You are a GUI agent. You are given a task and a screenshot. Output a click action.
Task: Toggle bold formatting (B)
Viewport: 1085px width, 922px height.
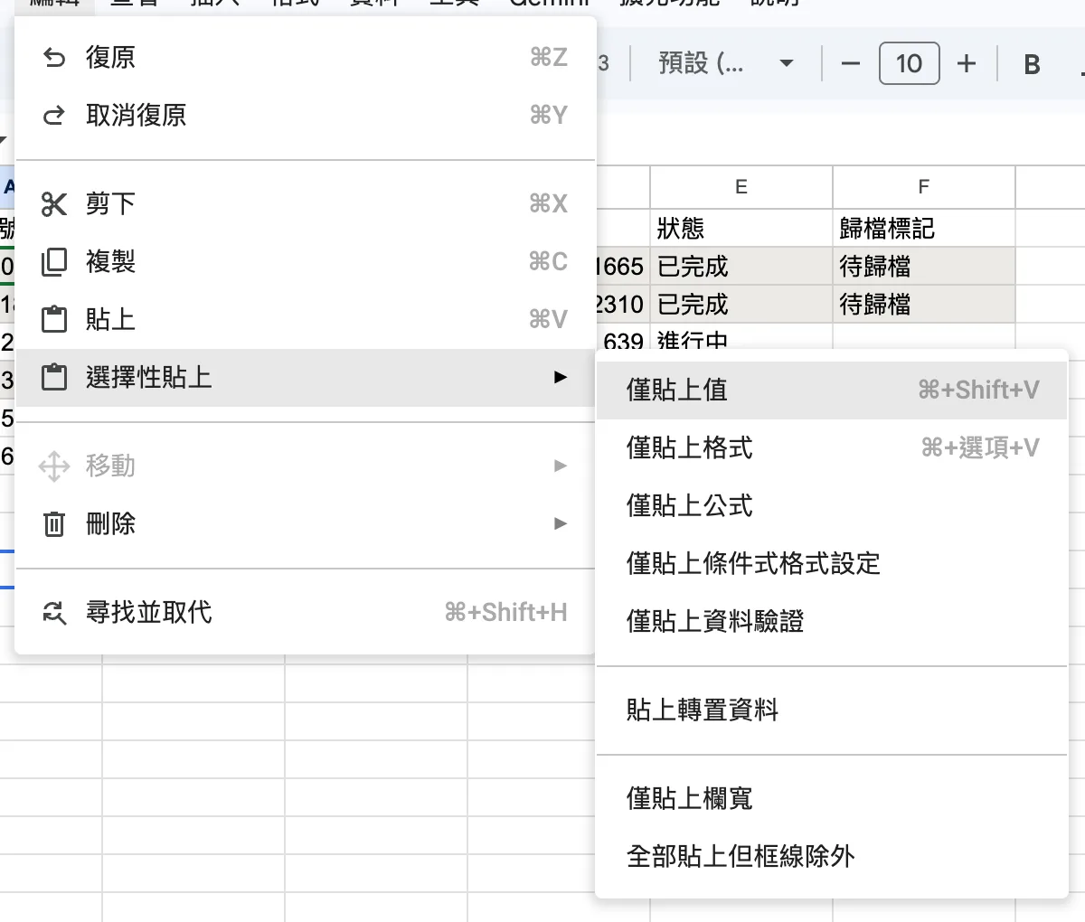pyautogui.click(x=1032, y=64)
